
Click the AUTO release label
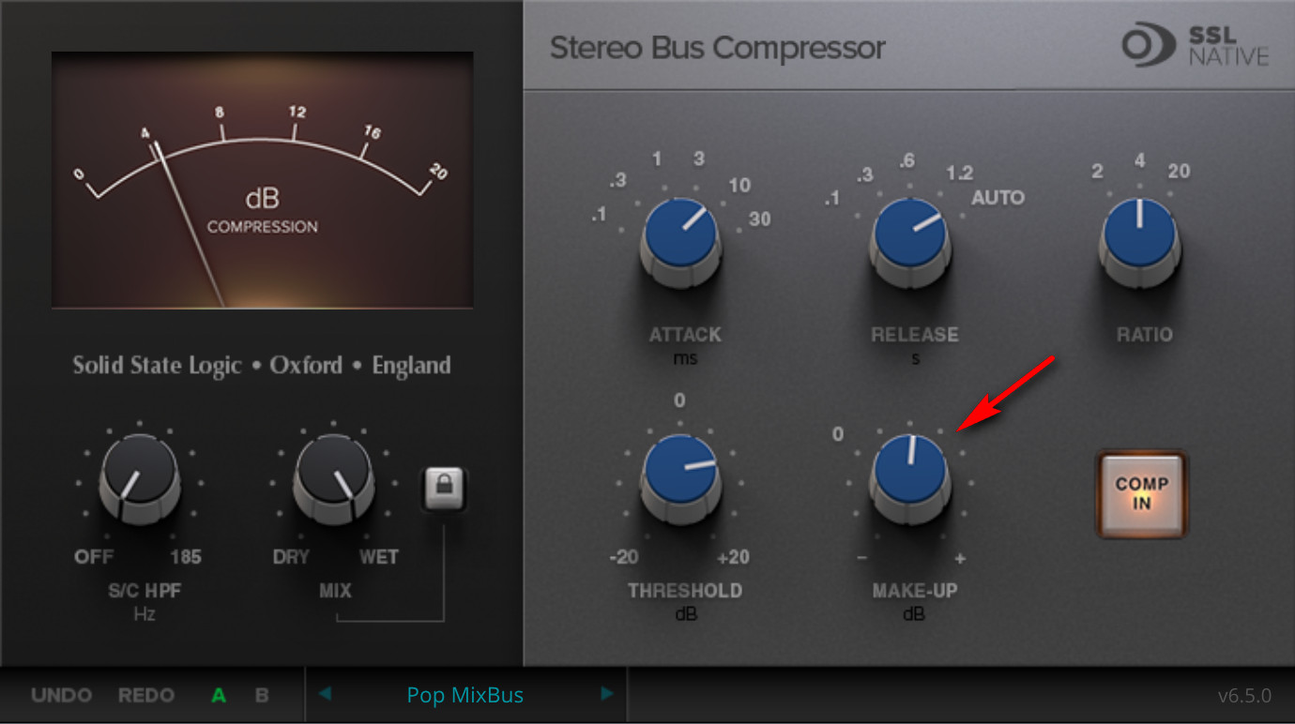tap(998, 198)
